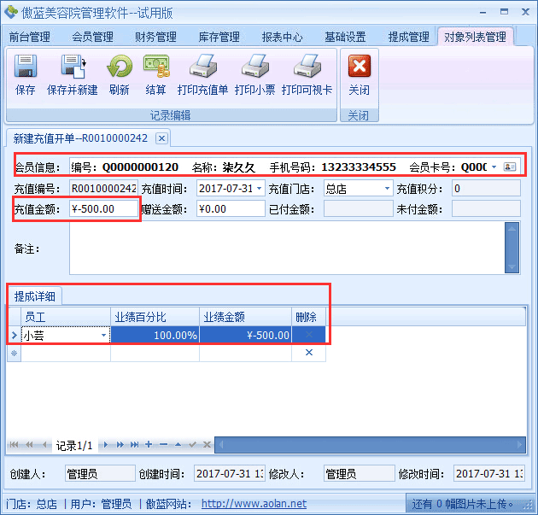Click the 业绩百分比 column header

[x=155, y=316]
